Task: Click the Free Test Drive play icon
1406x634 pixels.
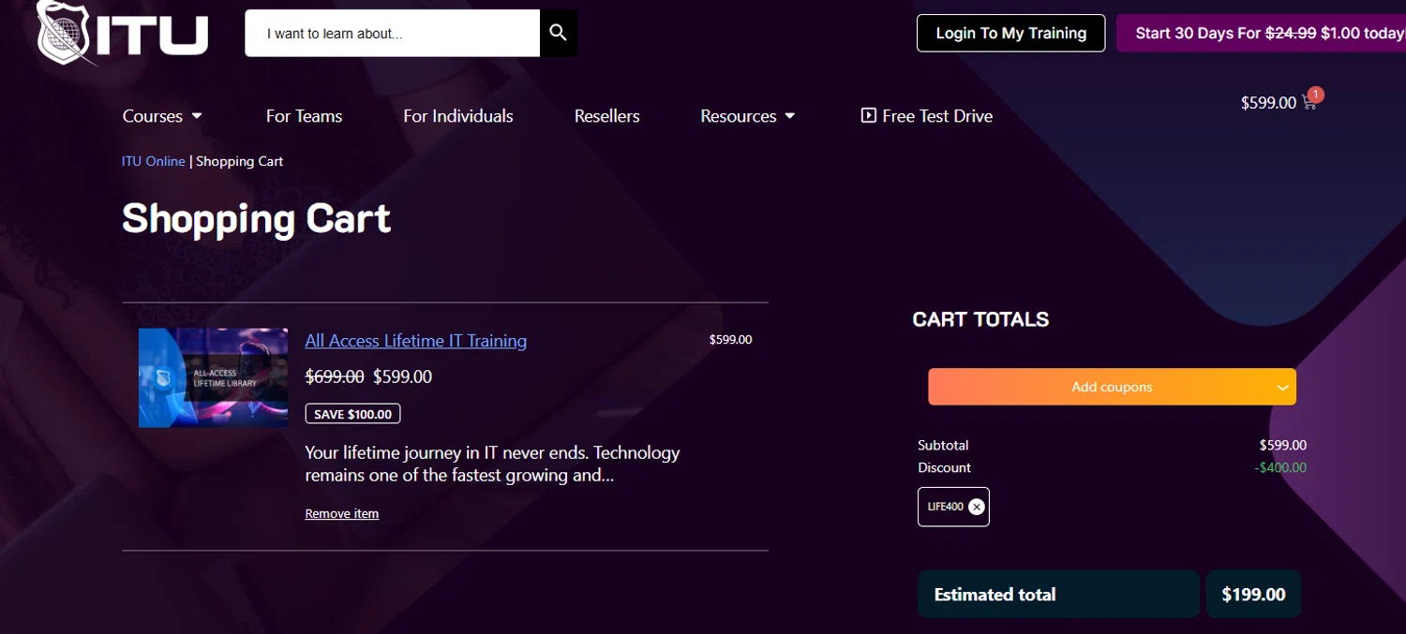Action: [x=869, y=115]
